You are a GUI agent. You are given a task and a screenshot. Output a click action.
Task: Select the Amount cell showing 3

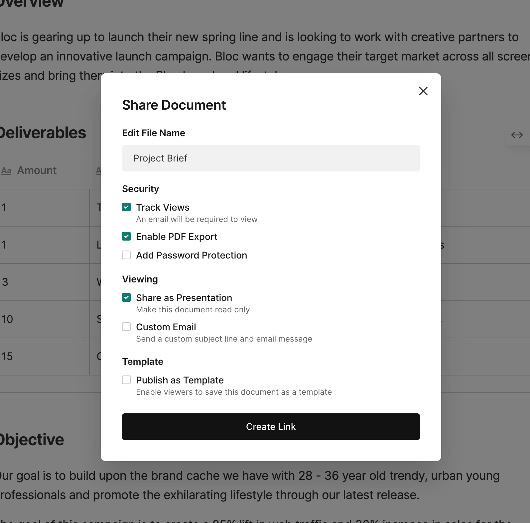[43, 282]
